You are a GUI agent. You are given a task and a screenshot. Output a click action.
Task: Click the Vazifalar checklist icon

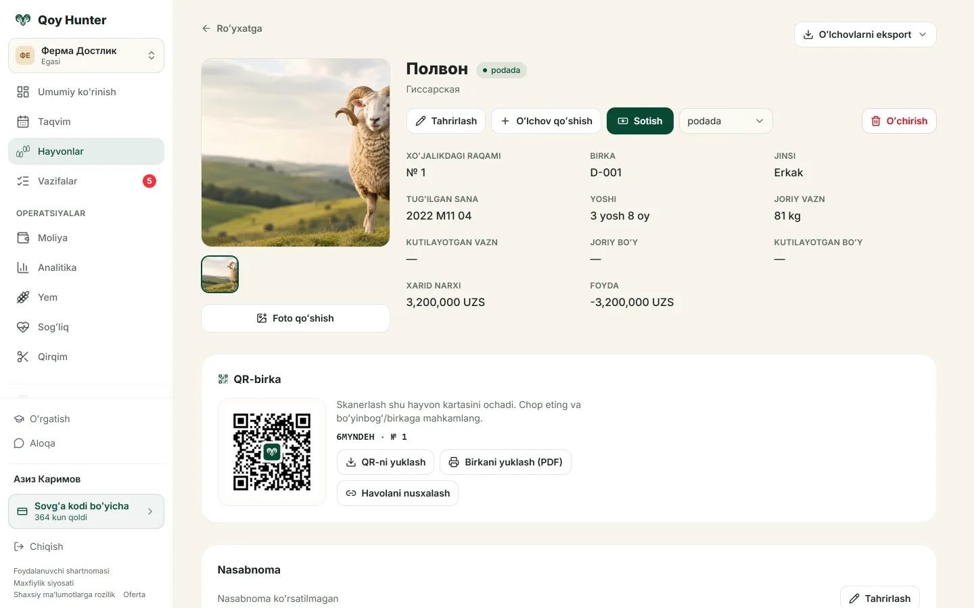pyautogui.click(x=23, y=181)
